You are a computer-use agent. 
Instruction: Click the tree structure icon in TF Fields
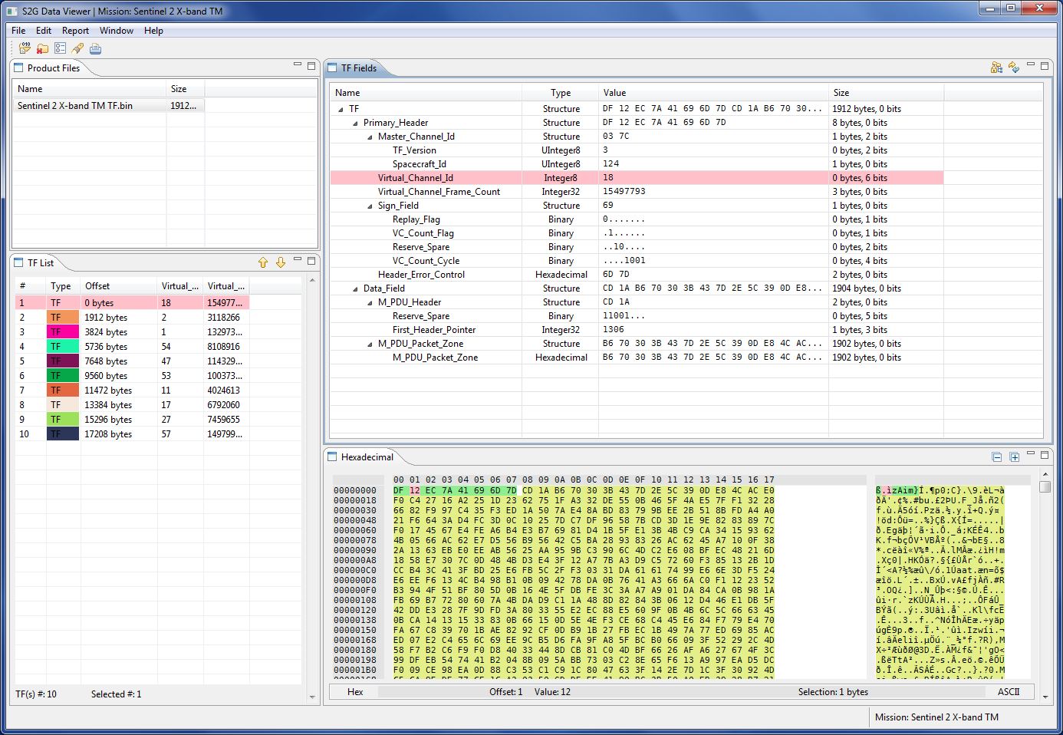(x=996, y=68)
